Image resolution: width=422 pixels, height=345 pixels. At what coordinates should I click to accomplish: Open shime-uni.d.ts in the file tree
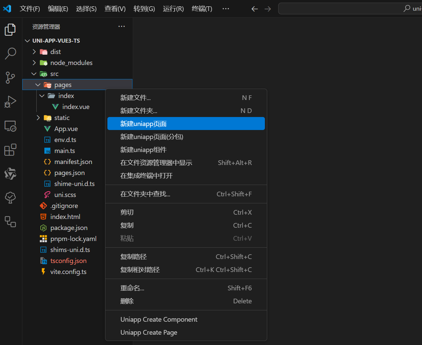pos(74,184)
